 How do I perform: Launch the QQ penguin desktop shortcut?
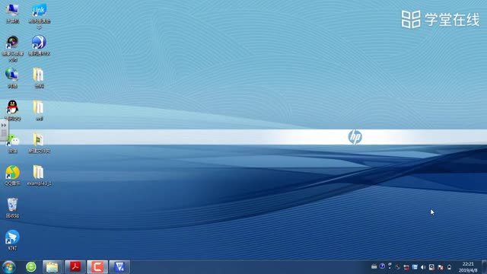tap(12, 110)
